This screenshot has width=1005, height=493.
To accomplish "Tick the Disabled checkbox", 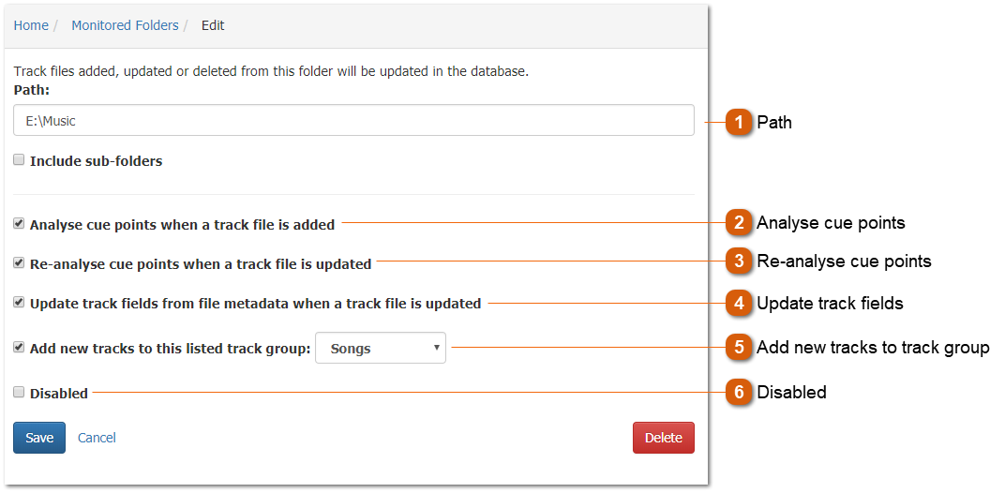I will coord(19,393).
